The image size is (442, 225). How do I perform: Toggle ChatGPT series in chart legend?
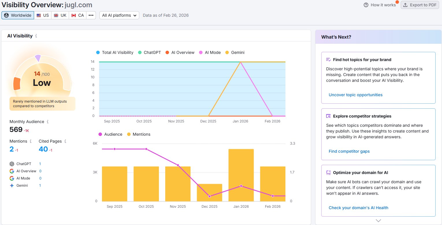click(149, 52)
